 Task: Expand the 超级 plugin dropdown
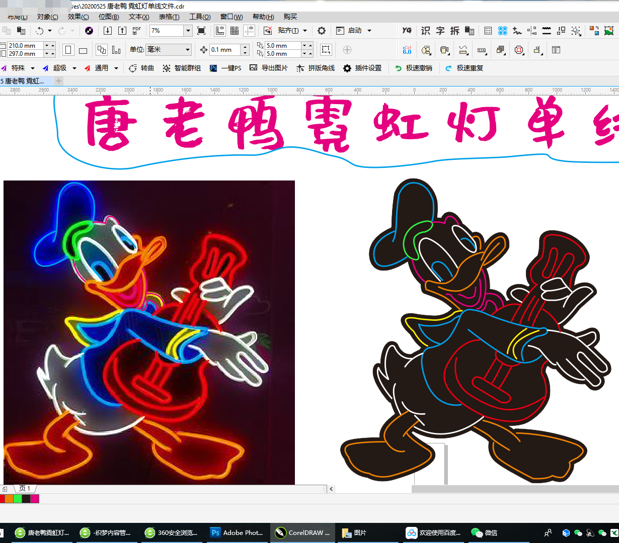[x=74, y=68]
